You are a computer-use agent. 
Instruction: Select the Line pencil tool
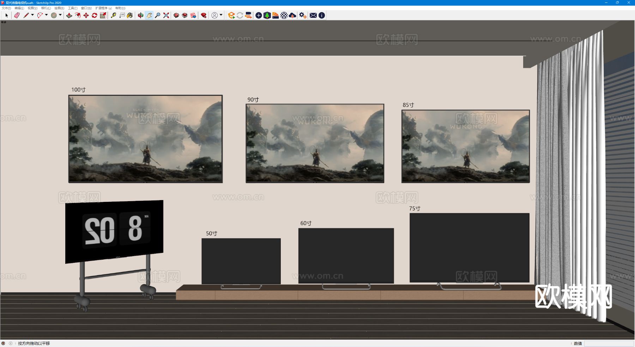[x=26, y=15]
